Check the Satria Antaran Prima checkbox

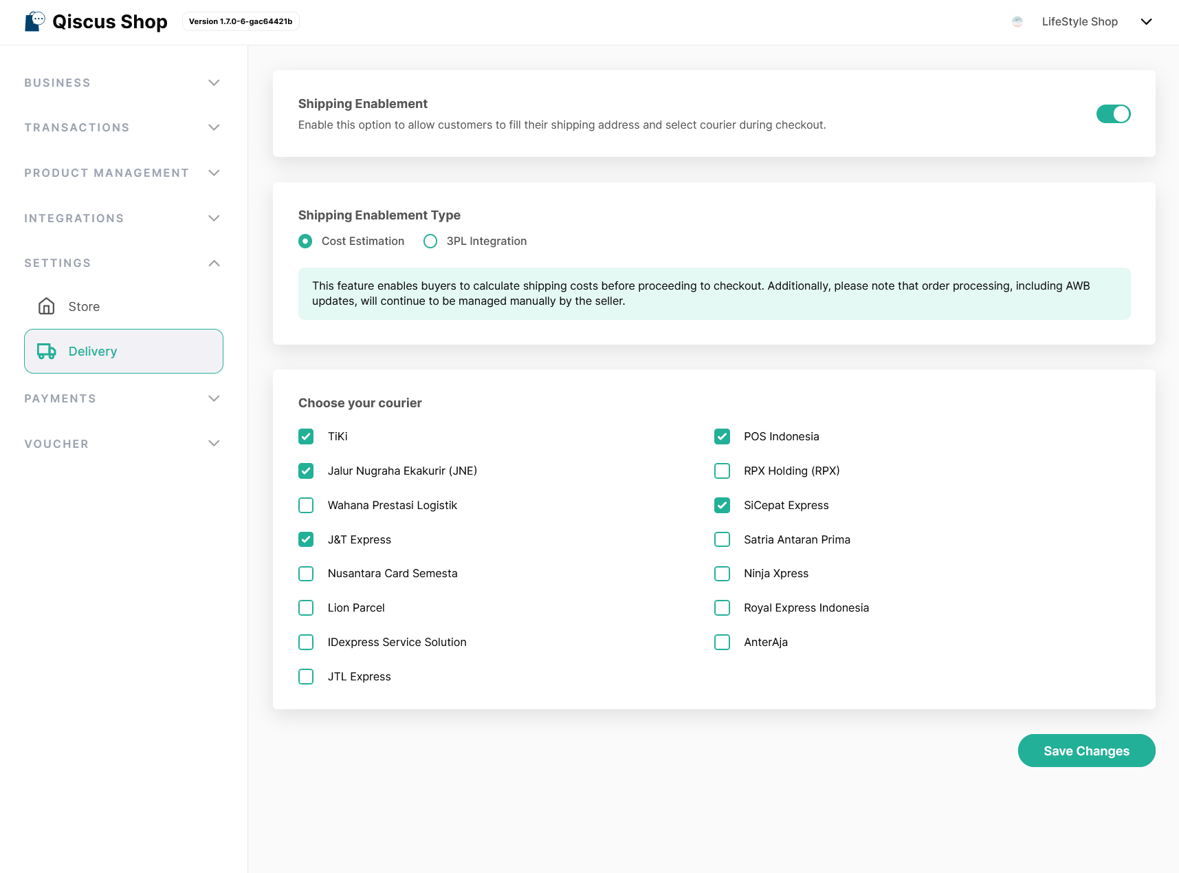pos(722,539)
